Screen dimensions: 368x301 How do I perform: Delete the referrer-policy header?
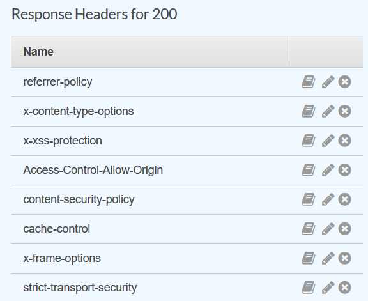(344, 82)
